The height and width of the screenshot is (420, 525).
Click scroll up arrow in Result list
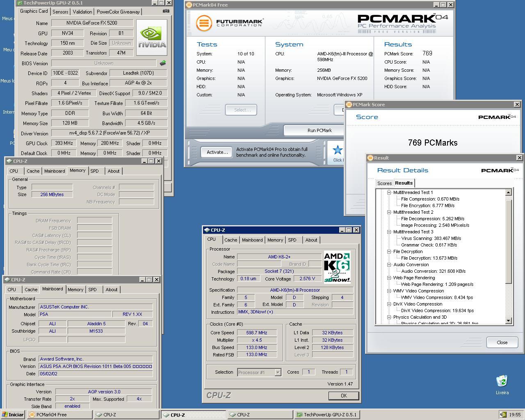(x=509, y=192)
